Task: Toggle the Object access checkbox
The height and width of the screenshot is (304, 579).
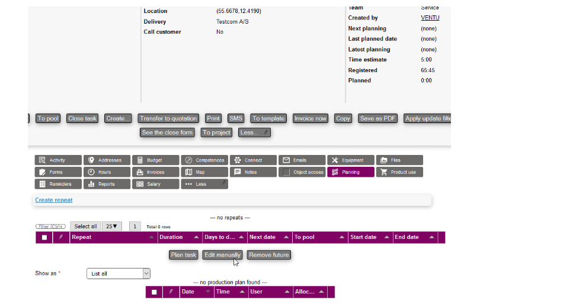Action: [x=287, y=172]
